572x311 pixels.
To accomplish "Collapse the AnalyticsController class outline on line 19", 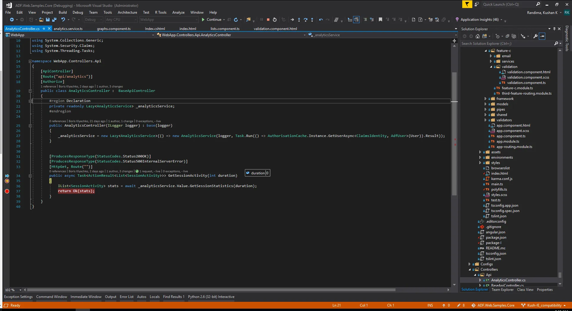I will pyautogui.click(x=30, y=91).
